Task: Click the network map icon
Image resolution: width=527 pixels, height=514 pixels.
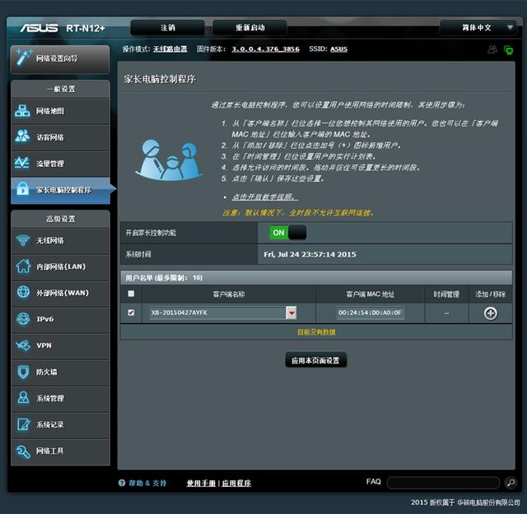Action: [22, 111]
